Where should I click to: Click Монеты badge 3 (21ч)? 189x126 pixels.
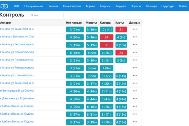(x=92, y=114)
